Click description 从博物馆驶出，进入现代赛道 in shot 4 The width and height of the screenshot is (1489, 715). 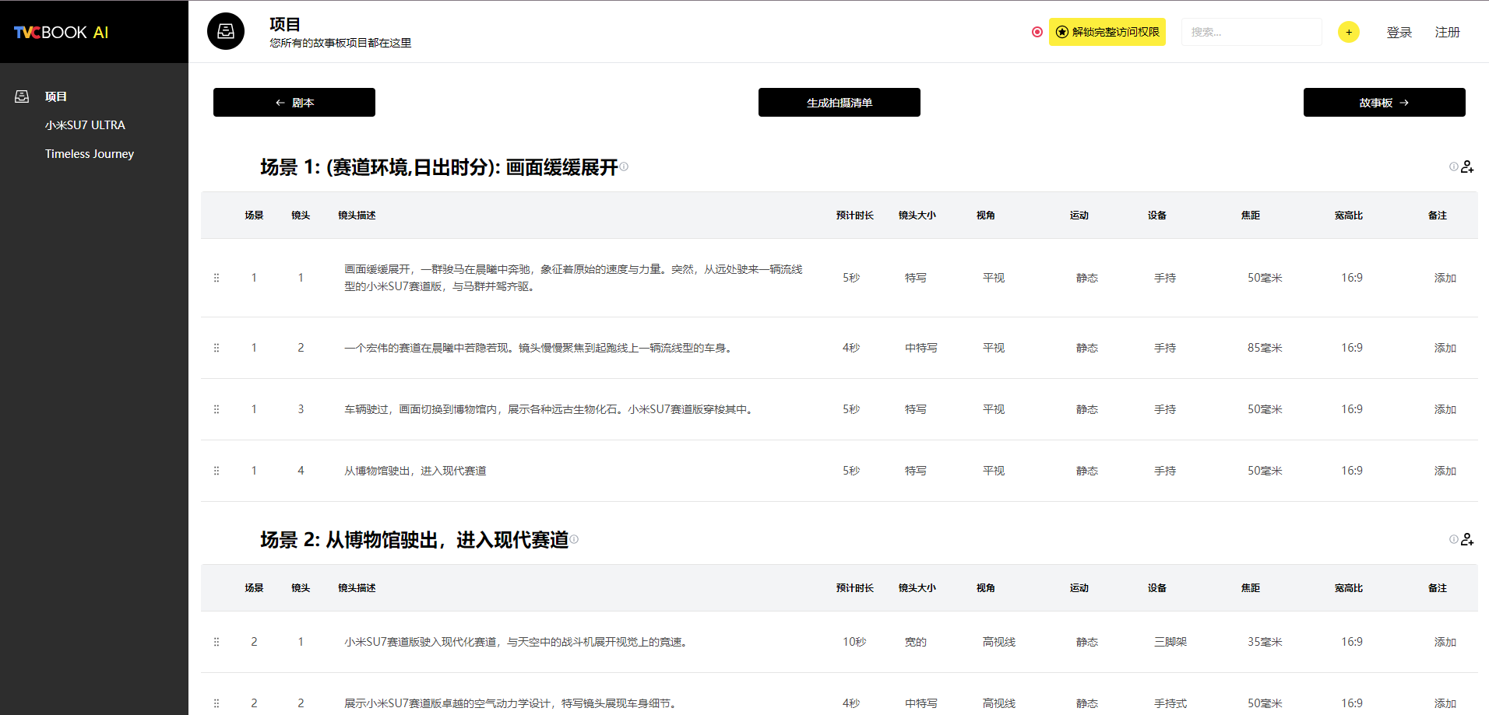click(x=415, y=471)
